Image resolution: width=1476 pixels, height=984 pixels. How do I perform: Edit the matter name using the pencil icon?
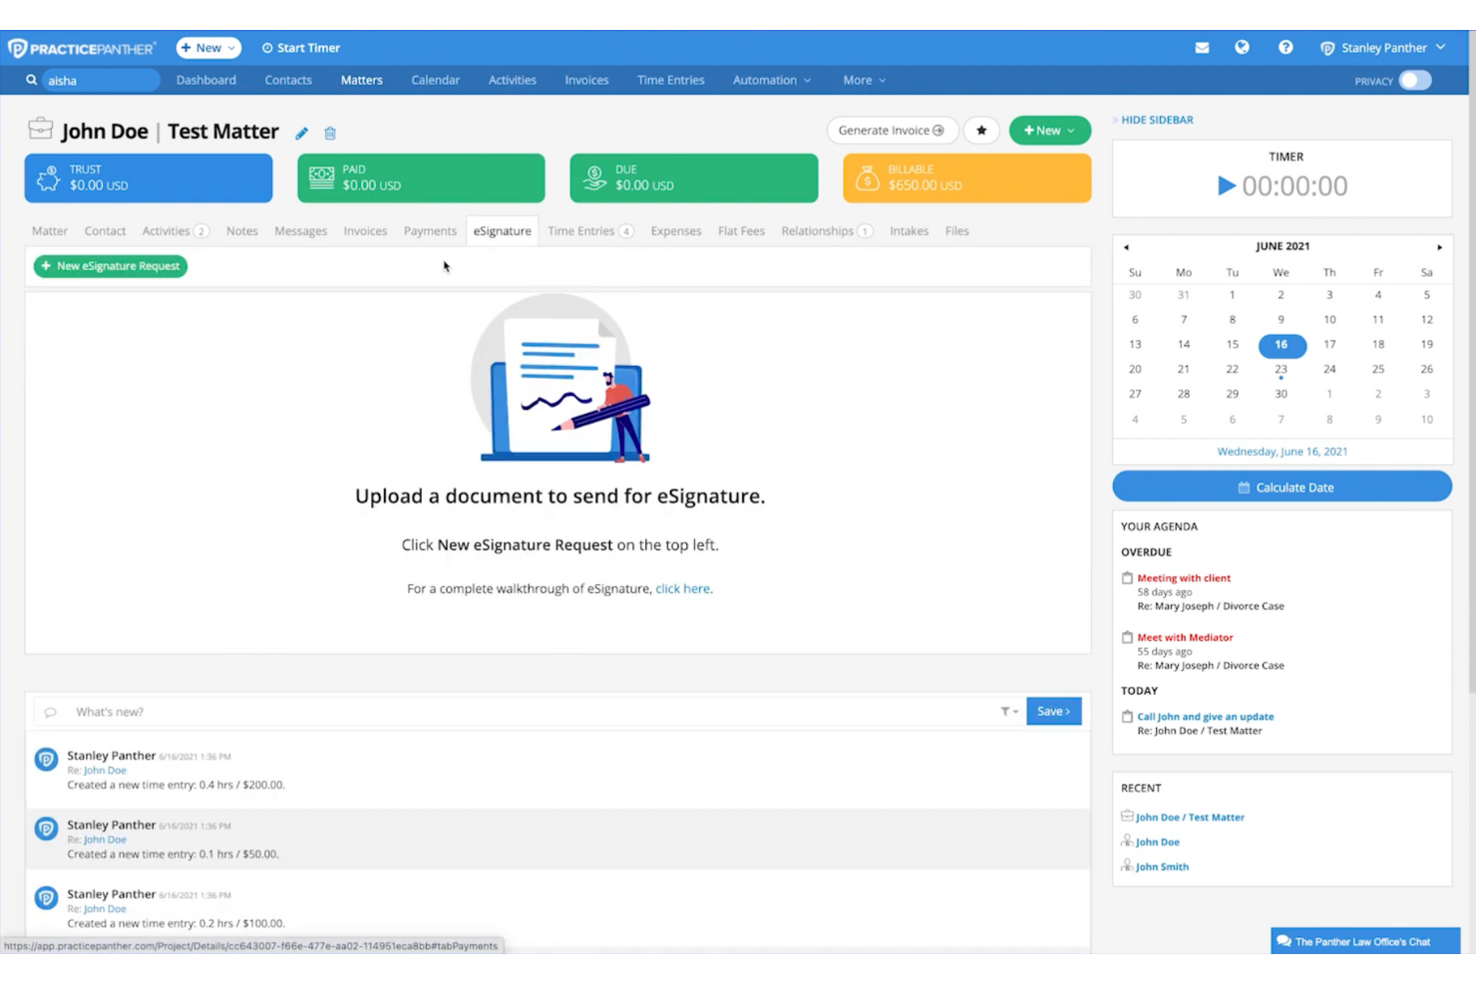pos(302,132)
